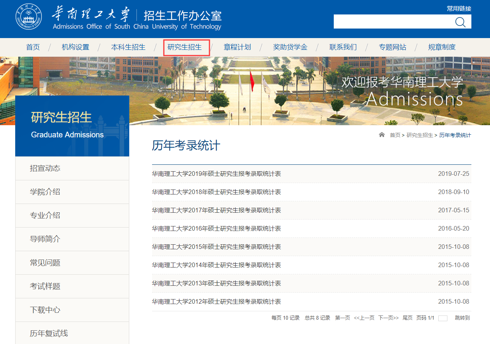Click the date 2017-05-15
The image size is (490, 344).
point(454,210)
